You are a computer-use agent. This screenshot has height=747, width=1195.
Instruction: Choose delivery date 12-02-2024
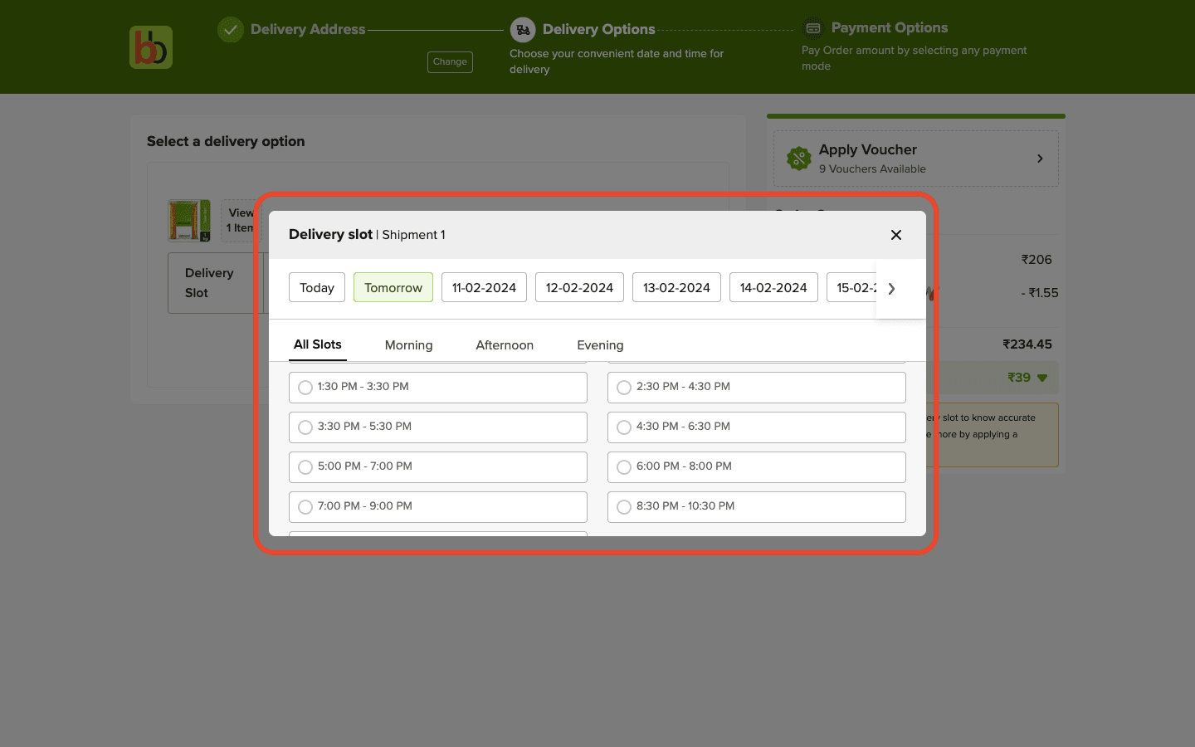[x=579, y=287]
